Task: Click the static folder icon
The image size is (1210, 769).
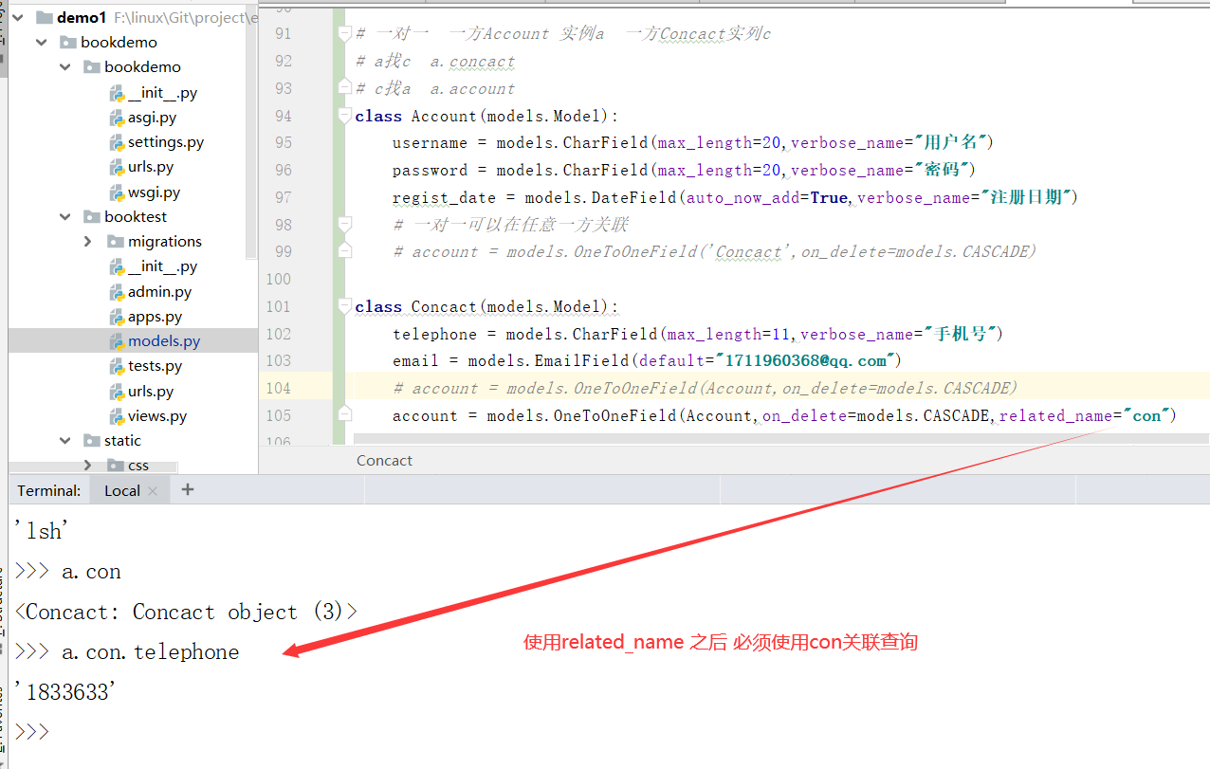Action: [x=92, y=441]
